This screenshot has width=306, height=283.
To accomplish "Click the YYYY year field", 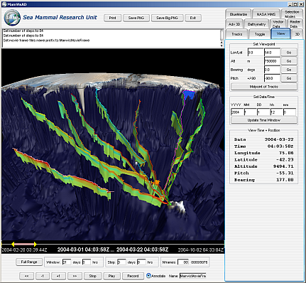I will tap(237, 112).
